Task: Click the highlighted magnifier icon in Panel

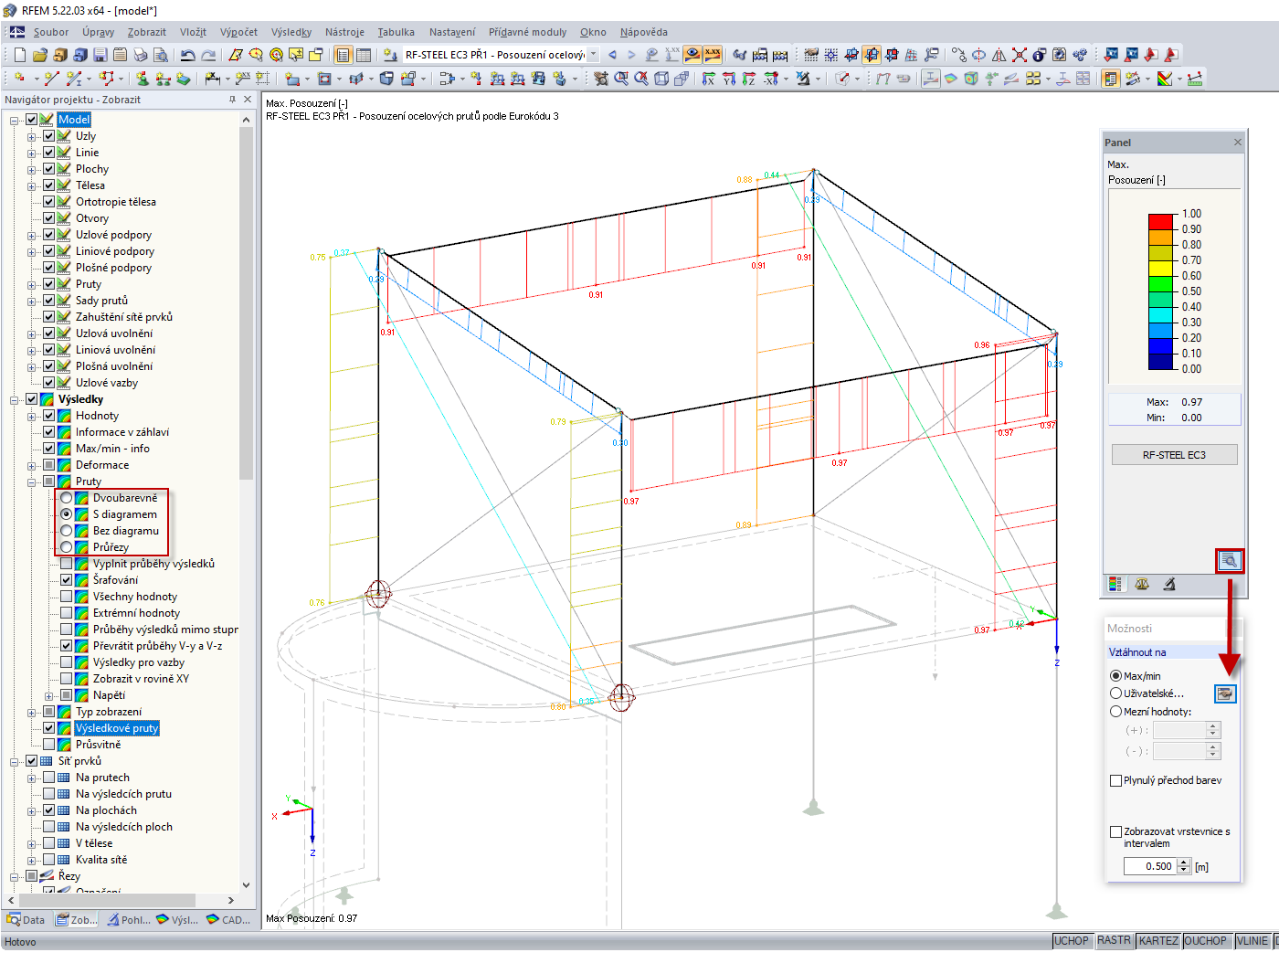Action: coord(1230,561)
